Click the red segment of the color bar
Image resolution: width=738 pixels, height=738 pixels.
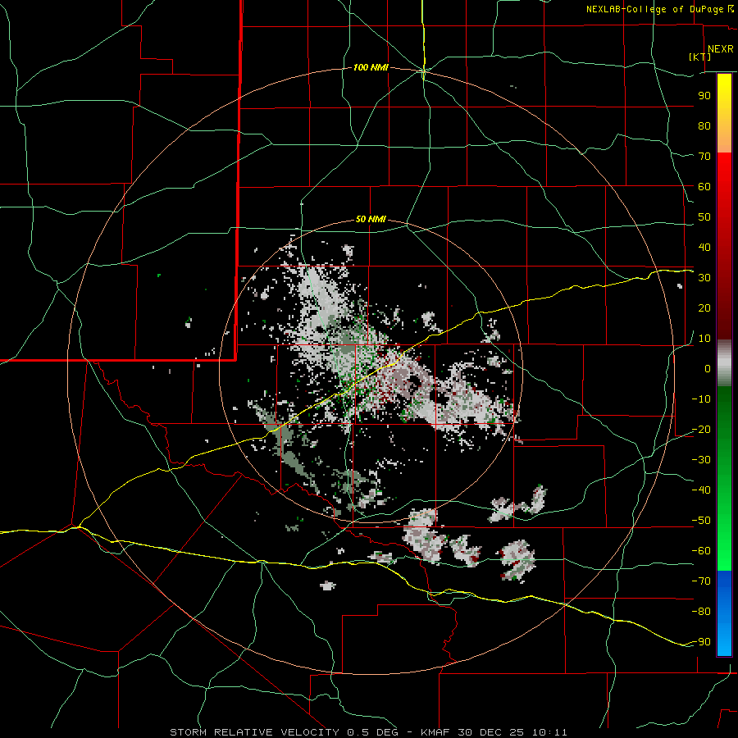(724, 246)
